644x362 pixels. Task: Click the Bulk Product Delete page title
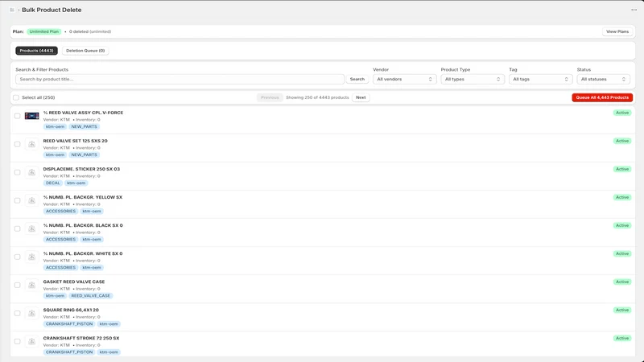tap(52, 10)
